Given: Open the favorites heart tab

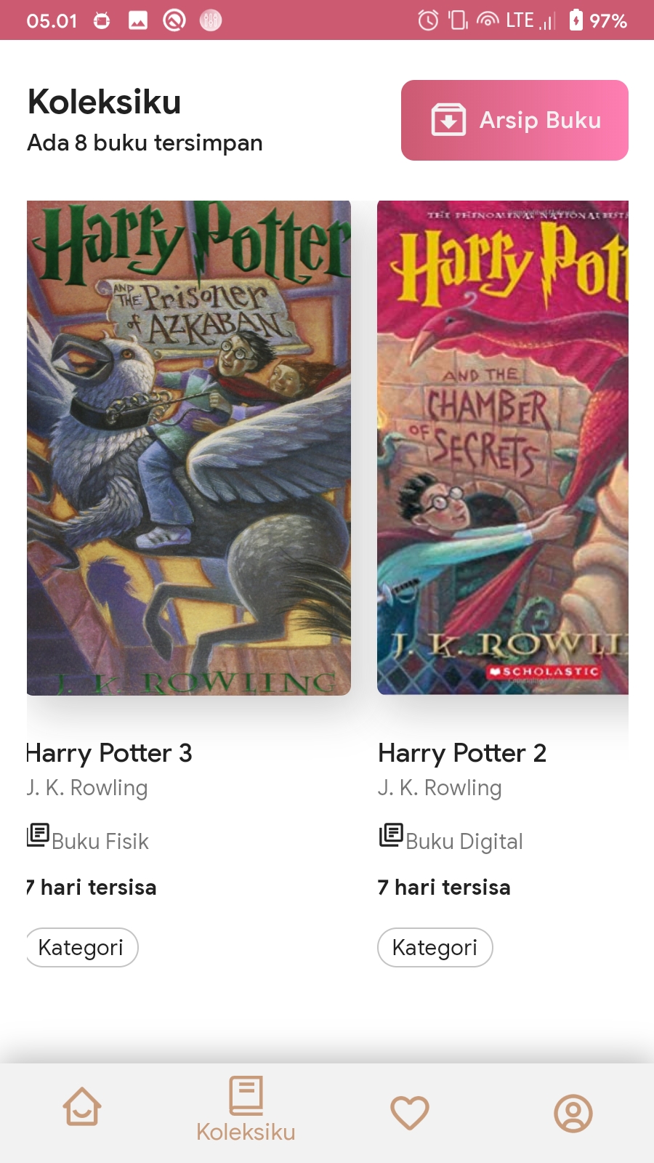Looking at the screenshot, I should [x=410, y=1112].
